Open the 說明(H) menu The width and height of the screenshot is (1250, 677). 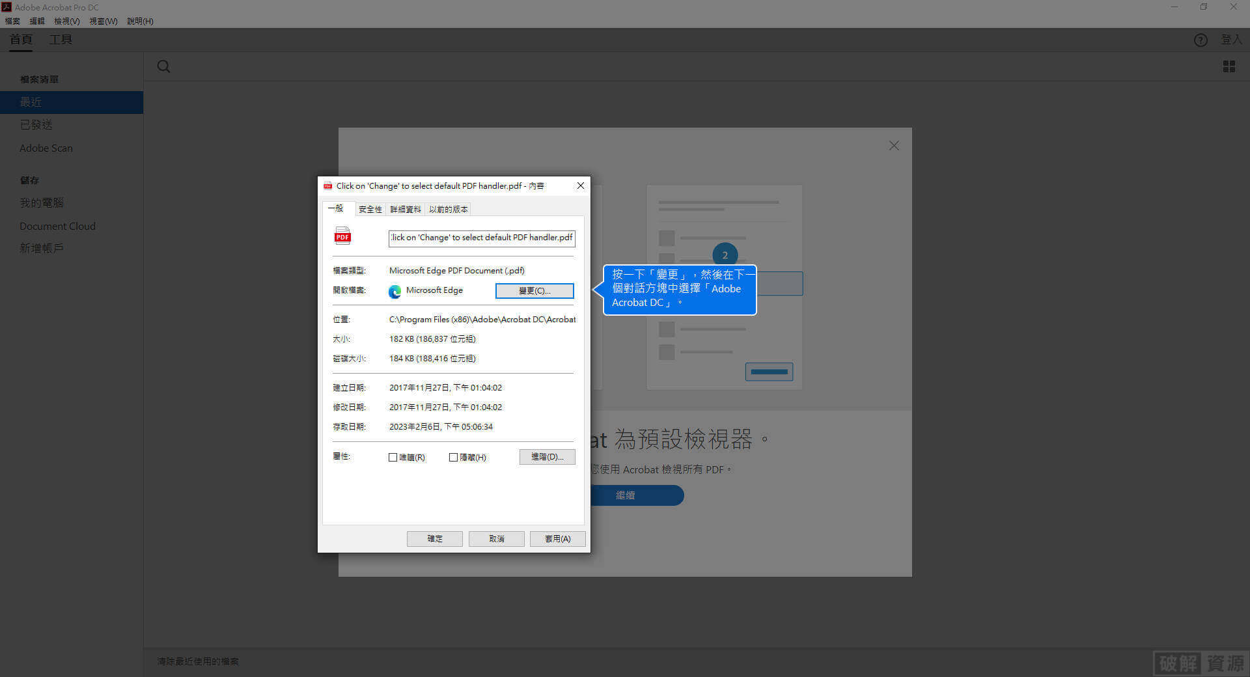pos(139,21)
